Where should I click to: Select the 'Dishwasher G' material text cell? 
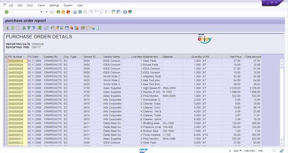click(x=152, y=100)
